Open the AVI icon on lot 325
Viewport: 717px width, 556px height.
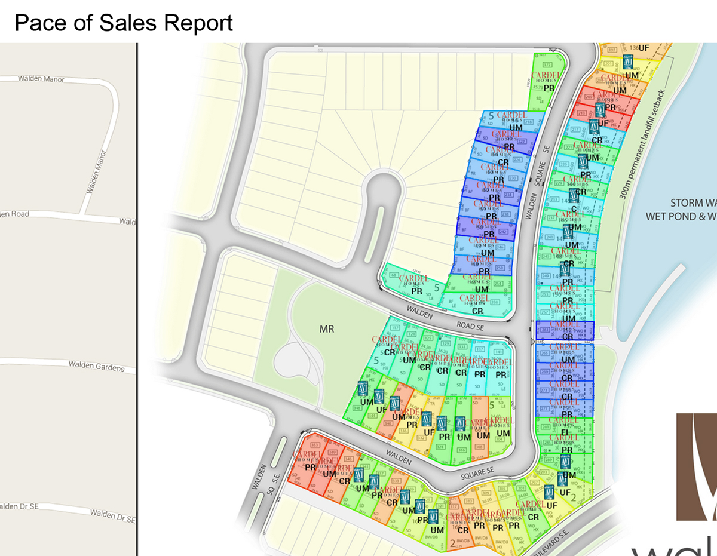click(x=419, y=507)
